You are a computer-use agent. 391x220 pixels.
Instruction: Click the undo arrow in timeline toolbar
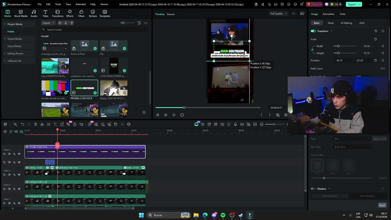pyautogui.click(x=23, y=124)
